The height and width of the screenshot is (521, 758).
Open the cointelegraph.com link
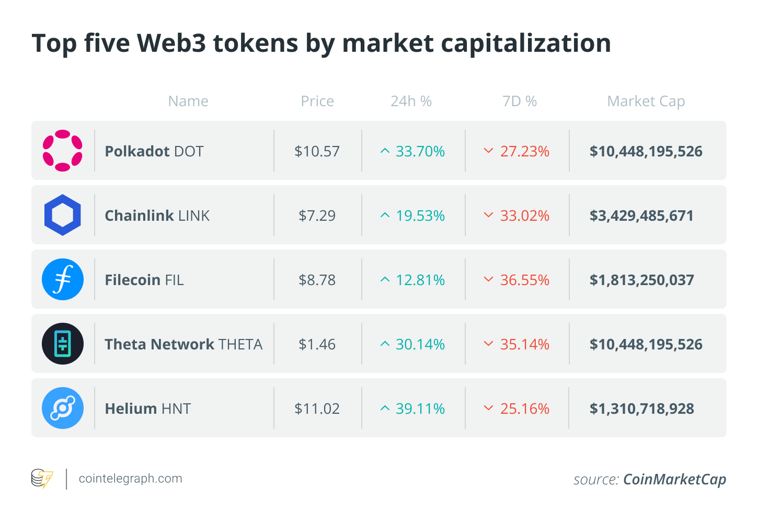[x=131, y=479]
